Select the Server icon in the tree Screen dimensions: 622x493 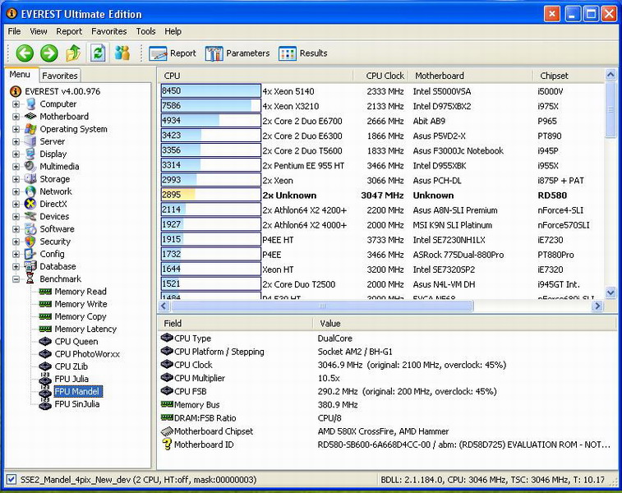click(x=30, y=141)
